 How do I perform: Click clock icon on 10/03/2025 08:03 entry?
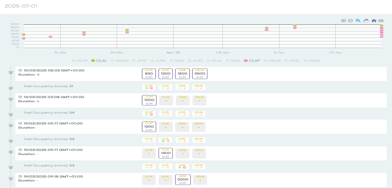click(20, 70)
